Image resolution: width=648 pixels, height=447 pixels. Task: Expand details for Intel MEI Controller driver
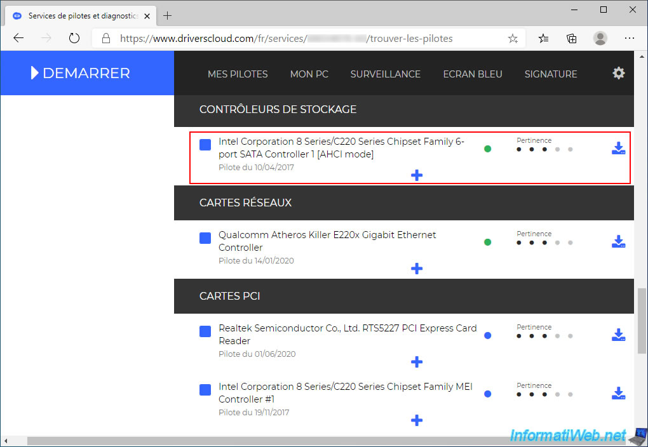tap(417, 420)
